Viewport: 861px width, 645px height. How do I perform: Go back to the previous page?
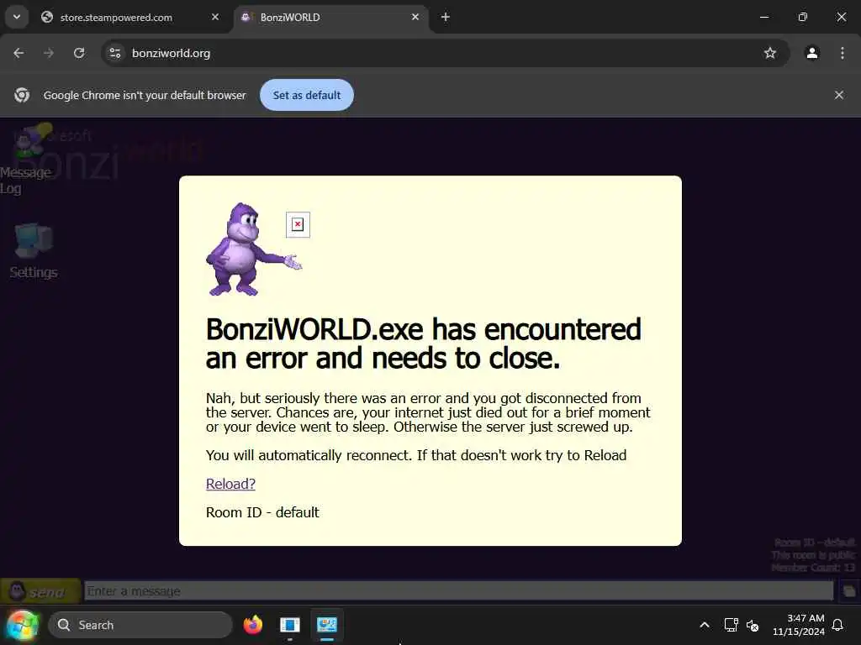point(18,53)
